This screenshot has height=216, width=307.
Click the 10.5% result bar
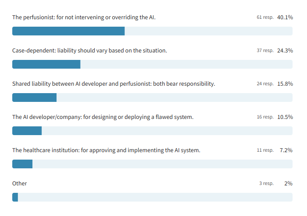tap(152, 131)
